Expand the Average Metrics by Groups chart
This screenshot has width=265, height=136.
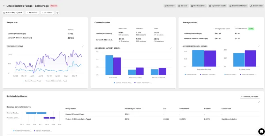click(x=259, y=46)
